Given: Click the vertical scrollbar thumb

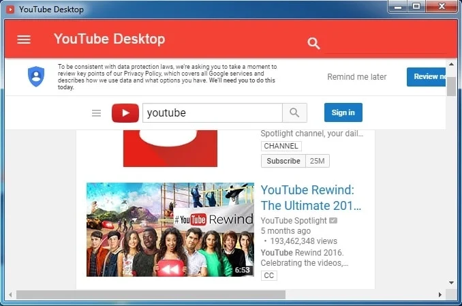Looking at the screenshot, I should coord(451,87).
